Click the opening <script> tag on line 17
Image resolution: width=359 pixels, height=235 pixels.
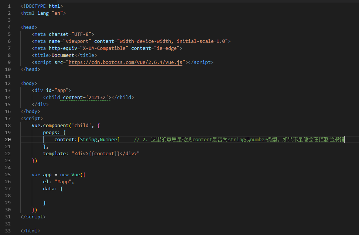tap(32, 118)
